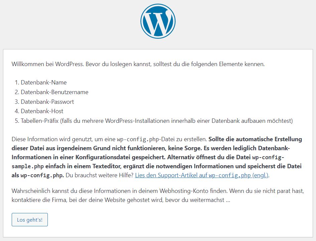Click the WordPress logo at top
This screenshot has width=316, height=241.
tap(158, 21)
